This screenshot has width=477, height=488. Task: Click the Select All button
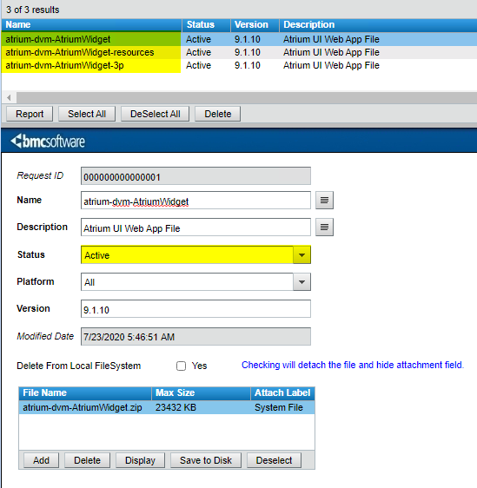[87, 114]
